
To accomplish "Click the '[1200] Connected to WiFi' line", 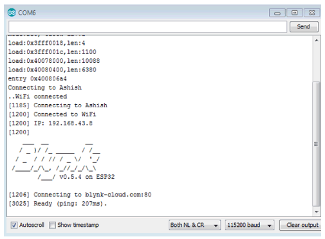I will click(52, 114).
